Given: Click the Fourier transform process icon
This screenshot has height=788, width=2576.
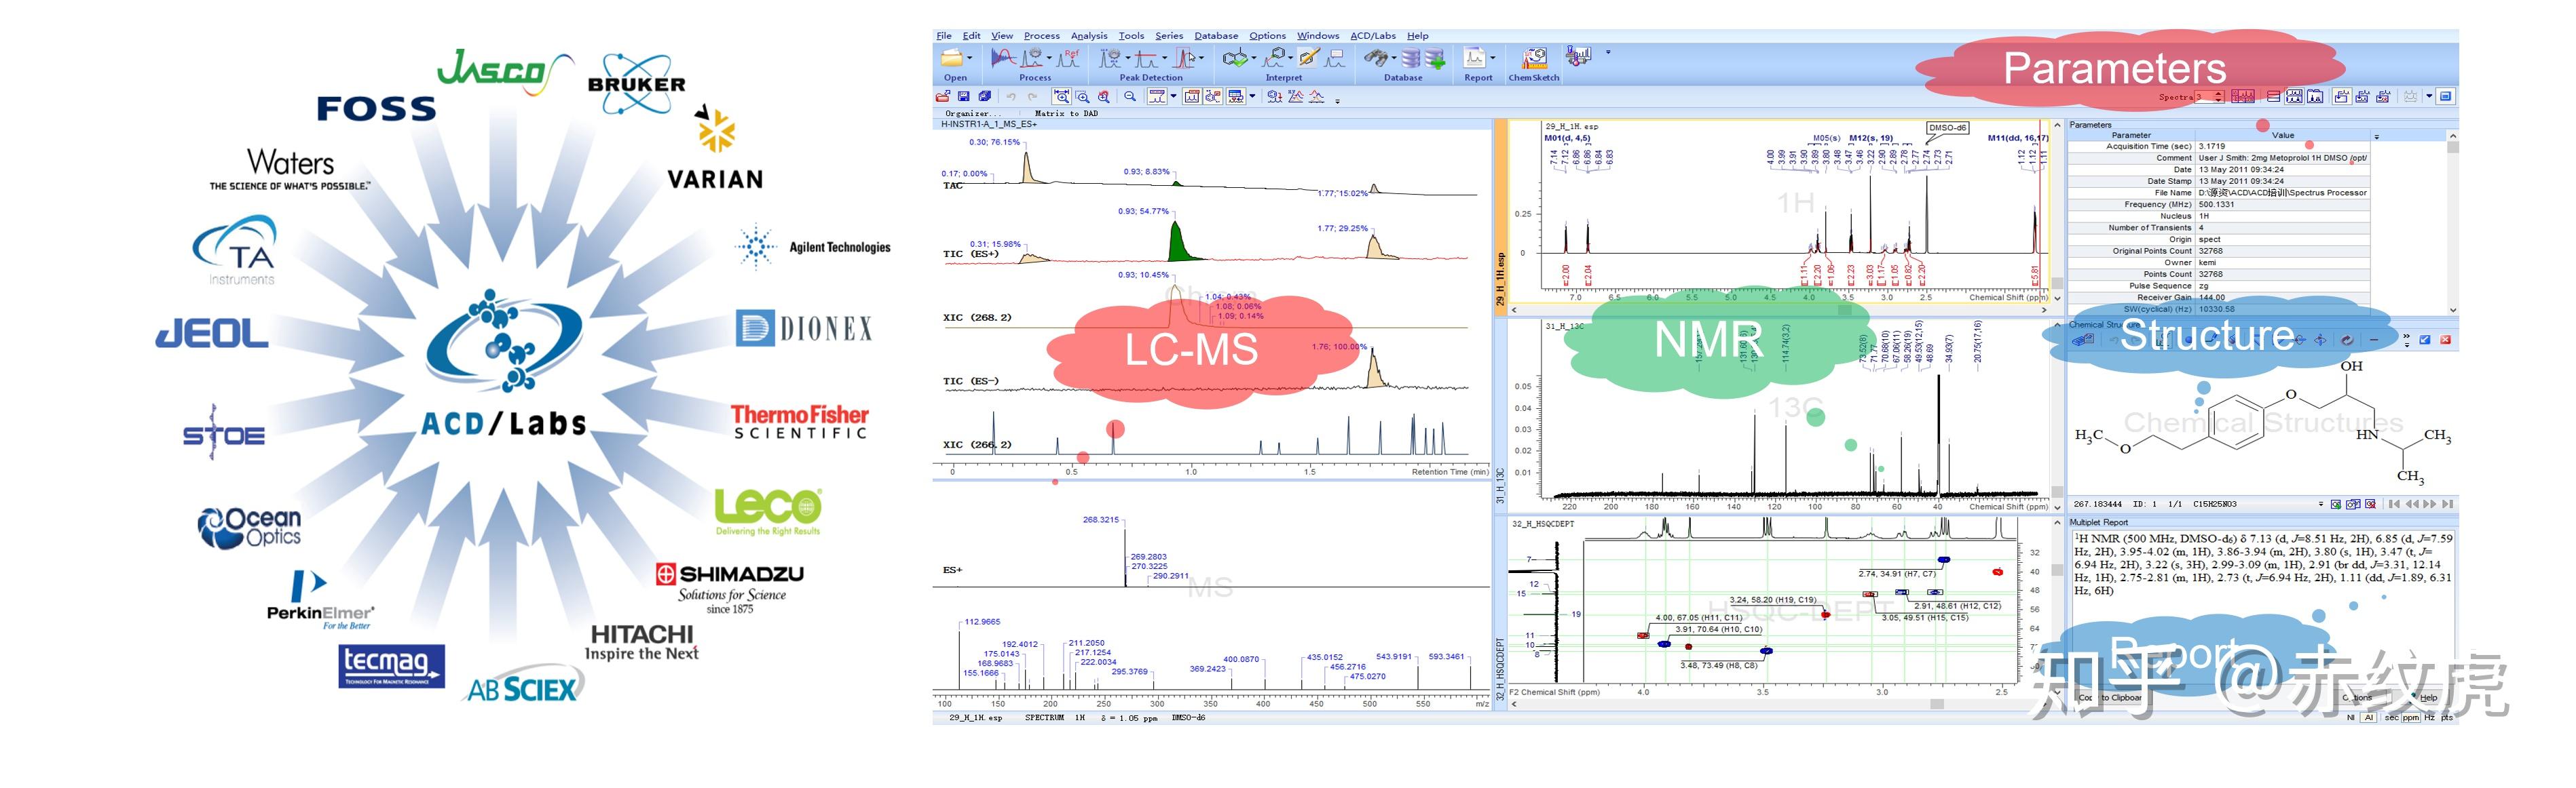Looking at the screenshot, I should coord(1003,58).
